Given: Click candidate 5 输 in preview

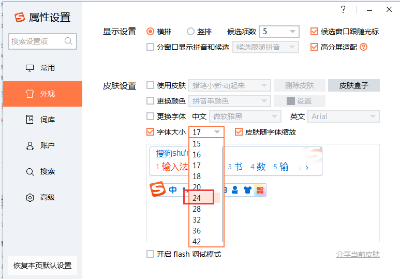Looking at the screenshot, I should tap(280, 167).
